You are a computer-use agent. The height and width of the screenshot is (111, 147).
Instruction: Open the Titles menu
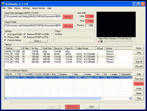10,8
